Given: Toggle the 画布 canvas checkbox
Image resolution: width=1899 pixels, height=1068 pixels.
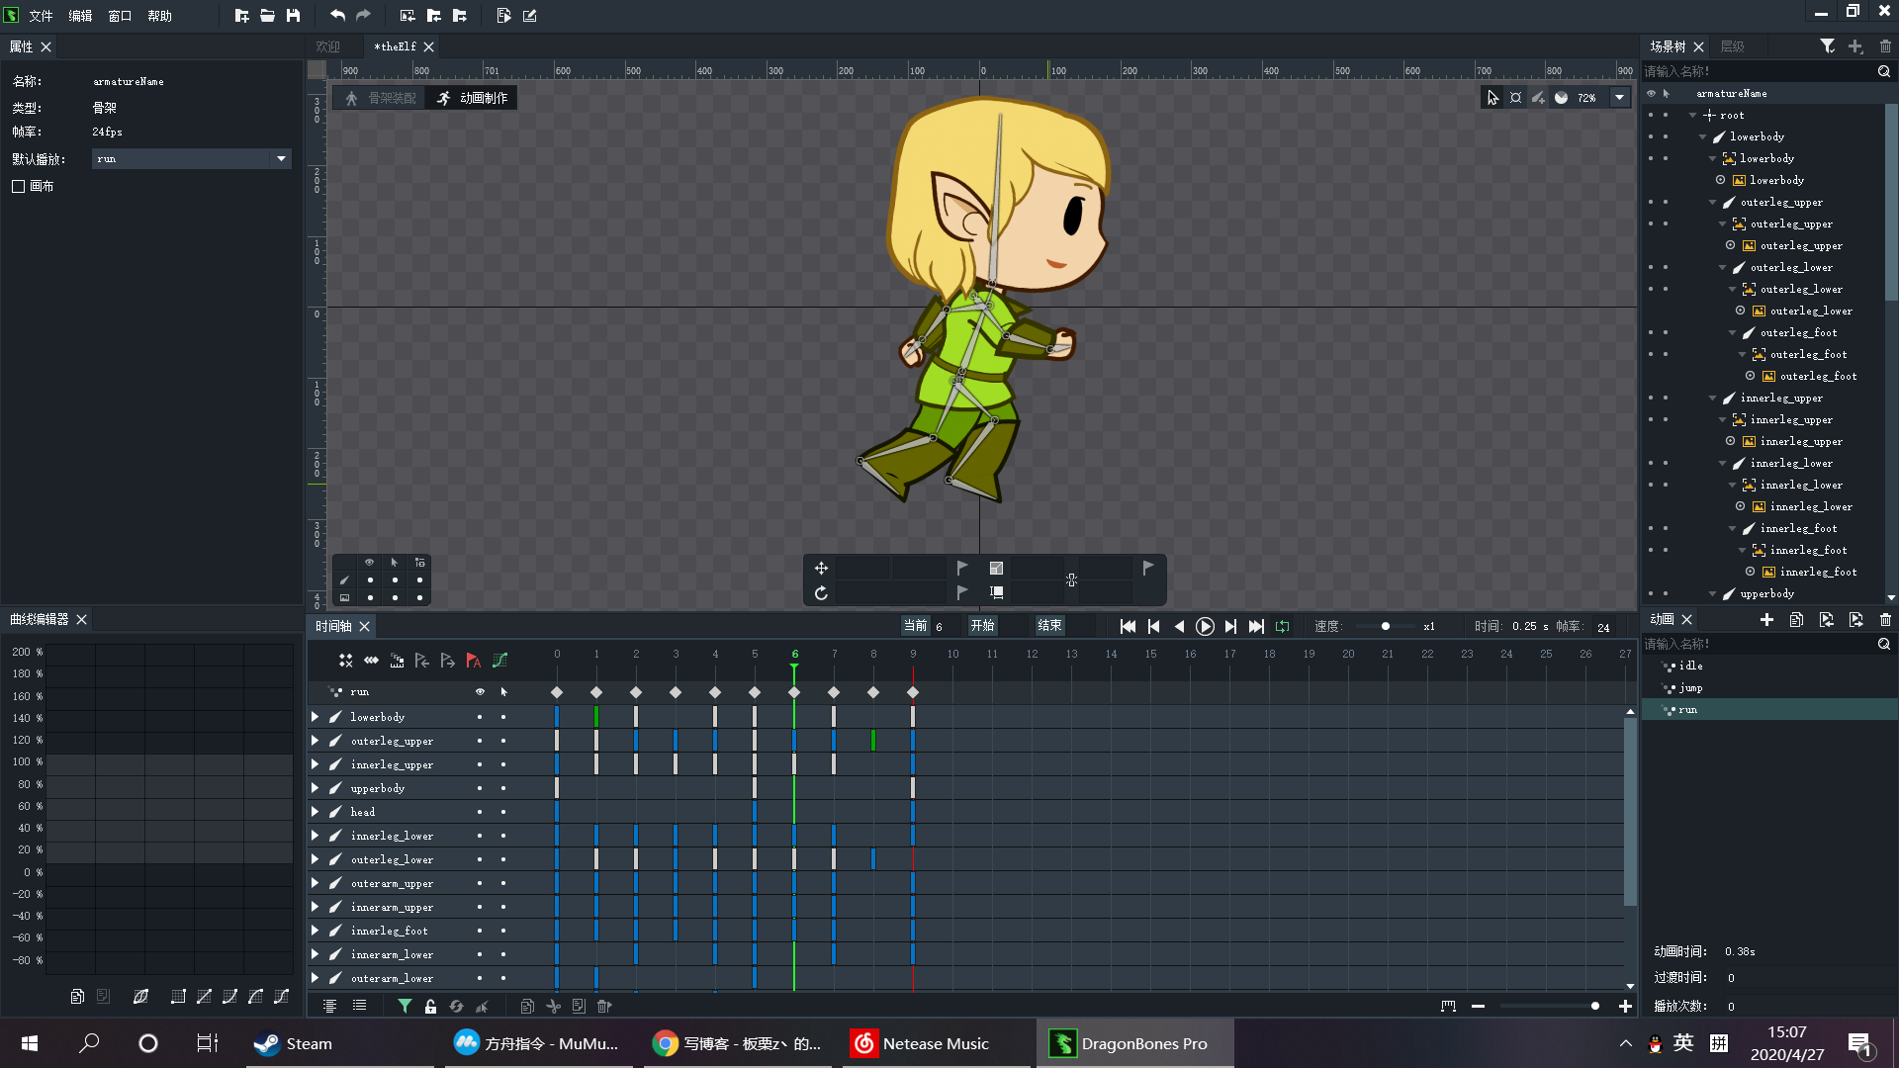Looking at the screenshot, I should [x=19, y=186].
